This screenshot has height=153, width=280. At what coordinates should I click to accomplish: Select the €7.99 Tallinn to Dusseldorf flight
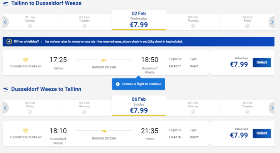pyautogui.click(x=261, y=63)
